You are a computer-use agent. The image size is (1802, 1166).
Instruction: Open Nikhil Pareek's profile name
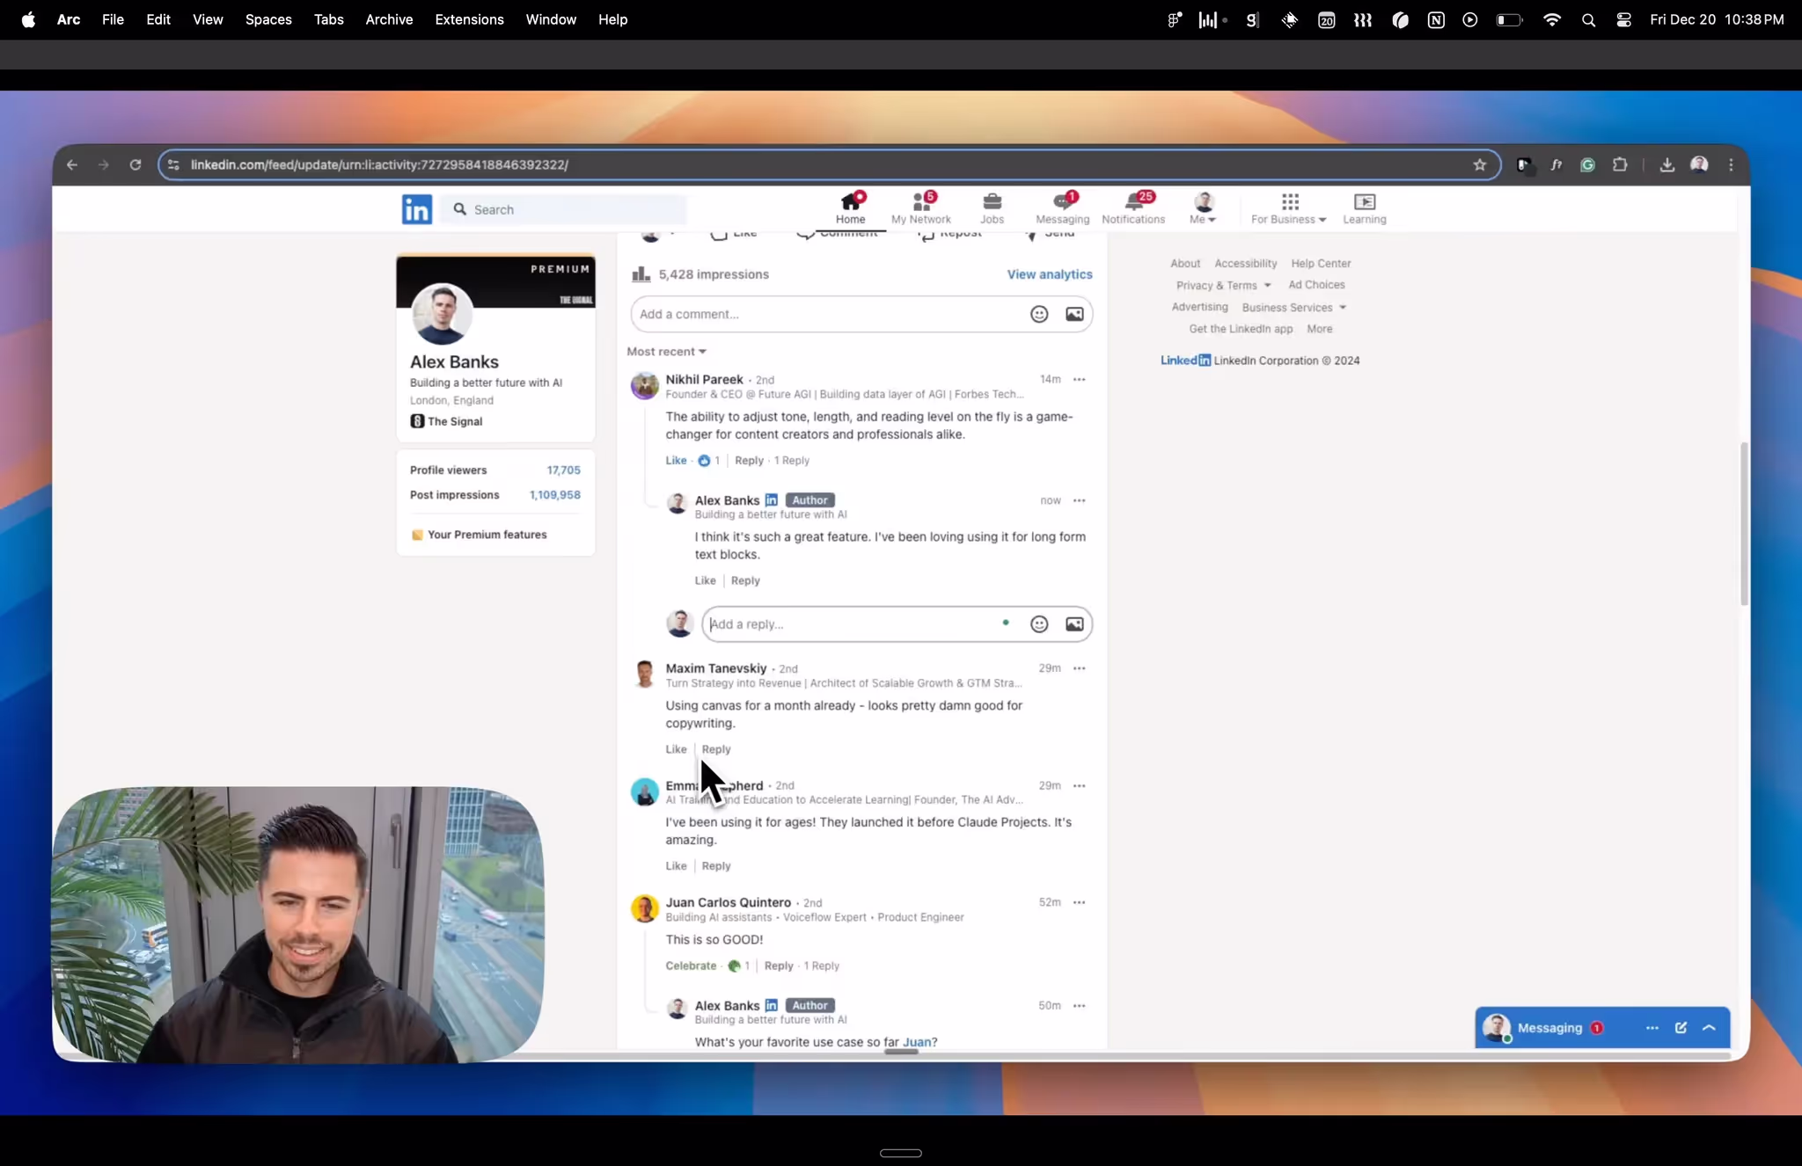[704, 380]
